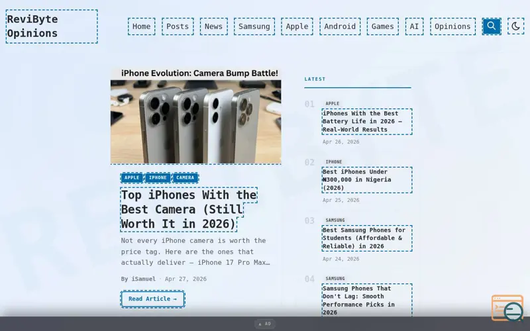Go to the Home menu item

tap(141, 26)
